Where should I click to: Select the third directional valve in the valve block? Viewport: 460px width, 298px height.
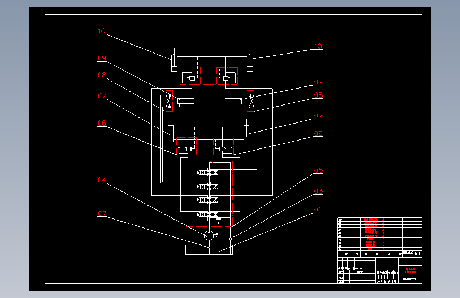click(x=207, y=200)
